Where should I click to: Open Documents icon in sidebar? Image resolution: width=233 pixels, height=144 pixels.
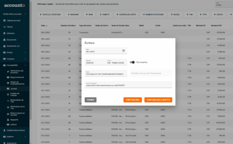coord(4,40)
